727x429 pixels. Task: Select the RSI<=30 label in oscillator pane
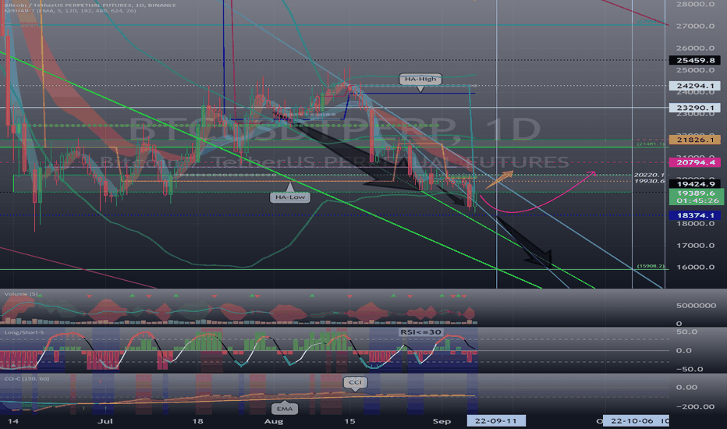pyautogui.click(x=421, y=332)
